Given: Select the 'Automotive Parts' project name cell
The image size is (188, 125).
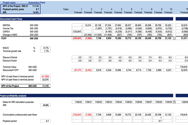Looking at the screenshot, I should pyautogui.click(x=37, y=3).
